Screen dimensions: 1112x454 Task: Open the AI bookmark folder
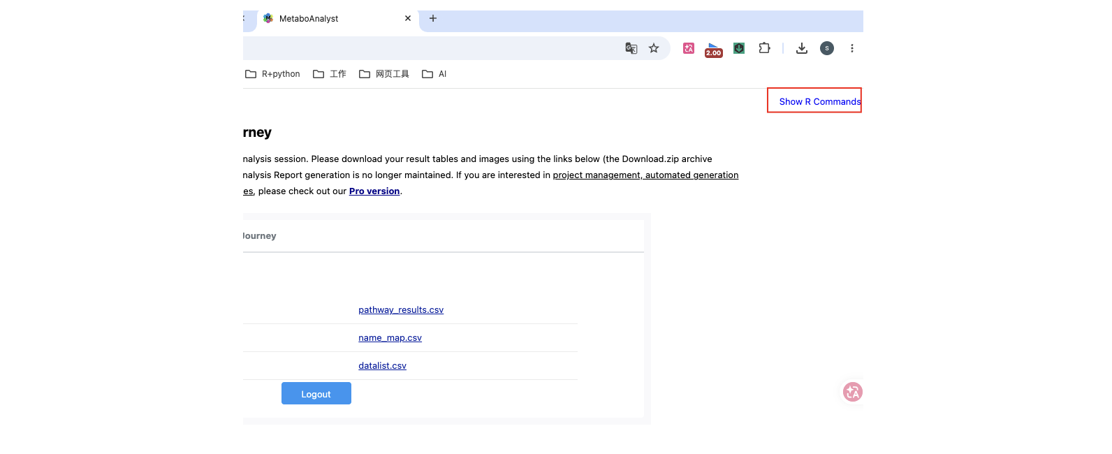[434, 74]
